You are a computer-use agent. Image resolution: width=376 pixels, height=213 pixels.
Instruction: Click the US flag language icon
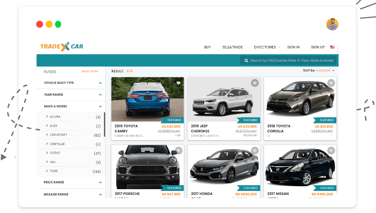pyautogui.click(x=332, y=47)
